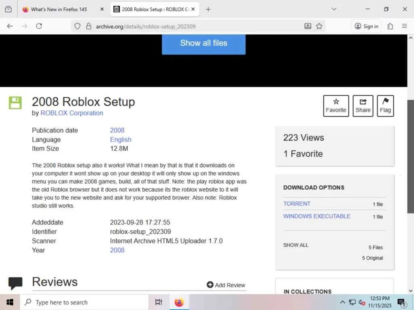Download the TORRENT file

(297, 204)
